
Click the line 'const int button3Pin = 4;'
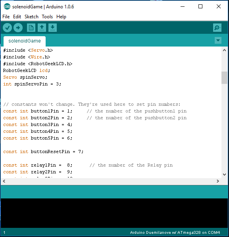coord(38,124)
